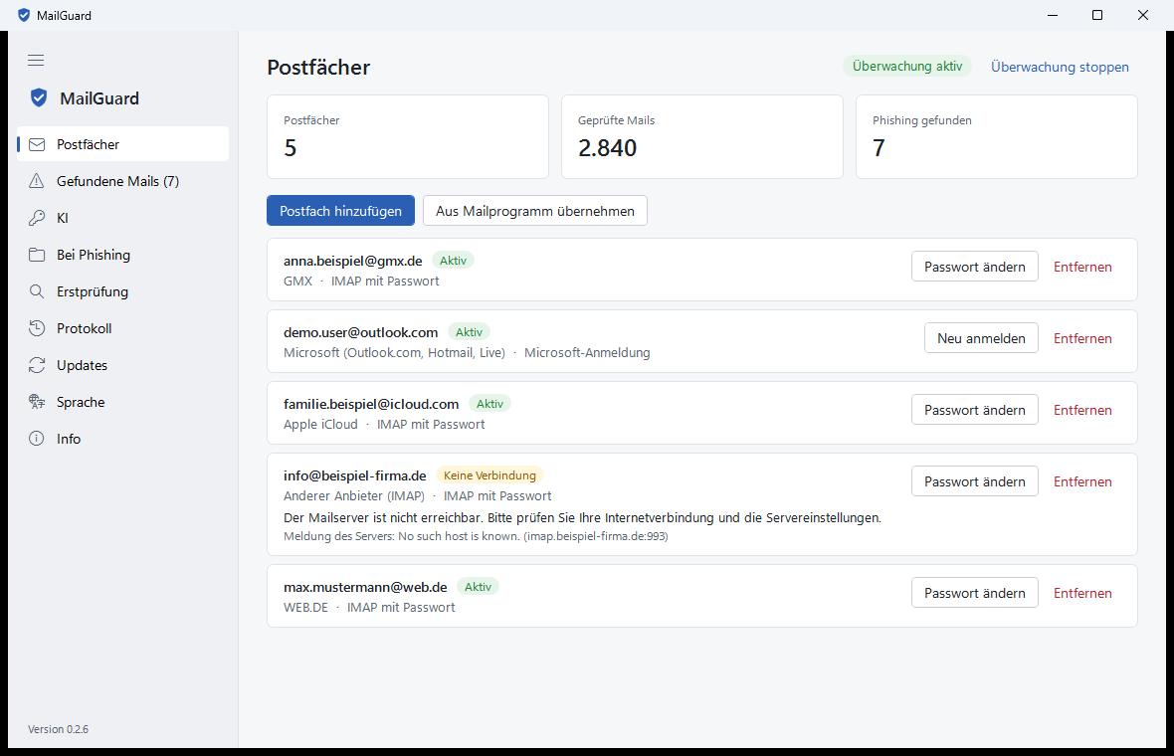This screenshot has width=1174, height=756.
Task: Click the refresh arrows icon for Updates
Action: (37, 365)
